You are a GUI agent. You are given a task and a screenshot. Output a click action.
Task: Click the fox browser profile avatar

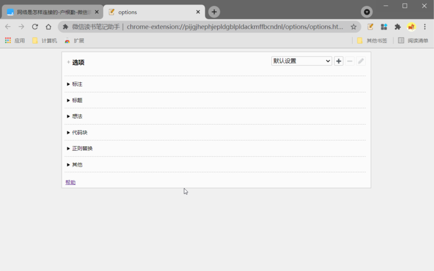point(412,27)
